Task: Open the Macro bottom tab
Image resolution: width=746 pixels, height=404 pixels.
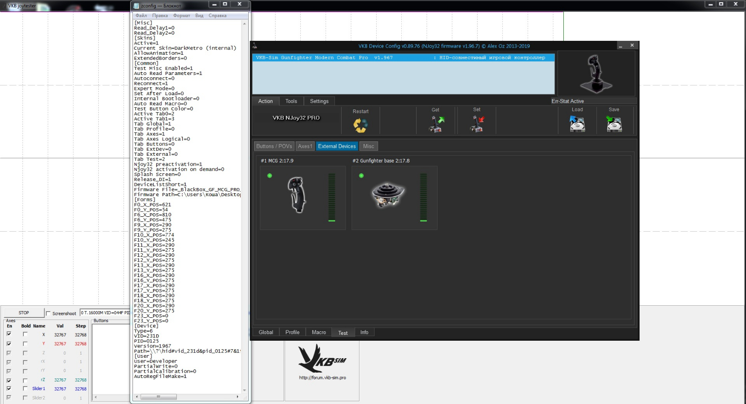Action: (319, 333)
